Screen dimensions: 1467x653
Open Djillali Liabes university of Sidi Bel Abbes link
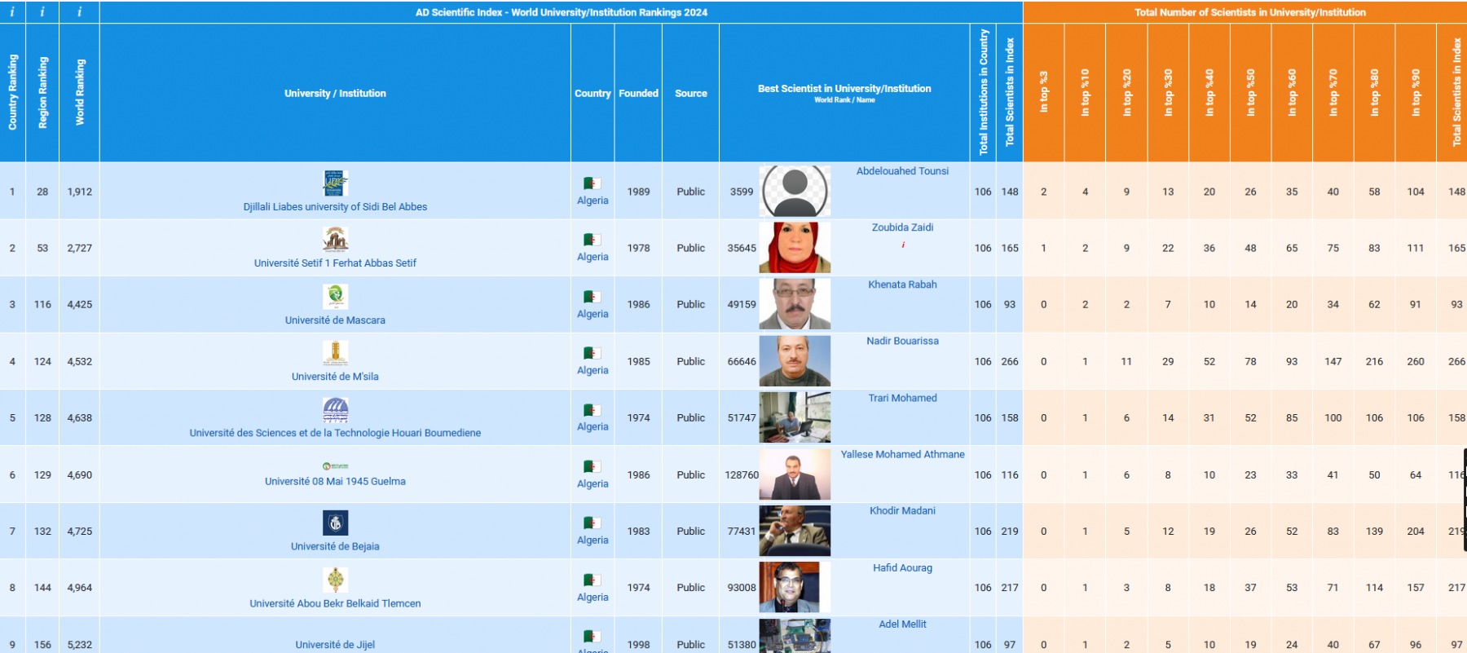click(335, 207)
